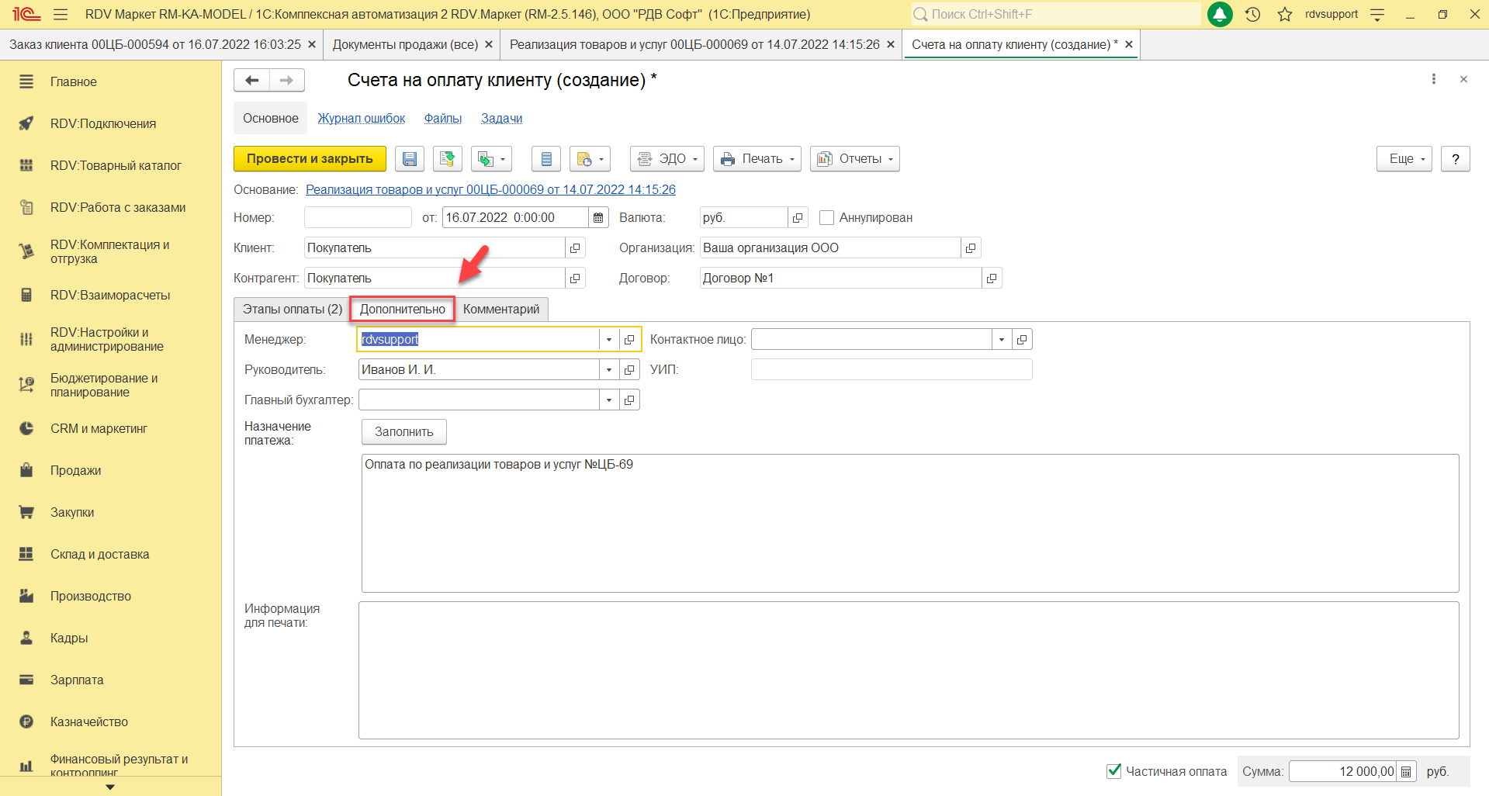Open the Печать dropdown menu
The image size is (1489, 796).
tap(757, 159)
